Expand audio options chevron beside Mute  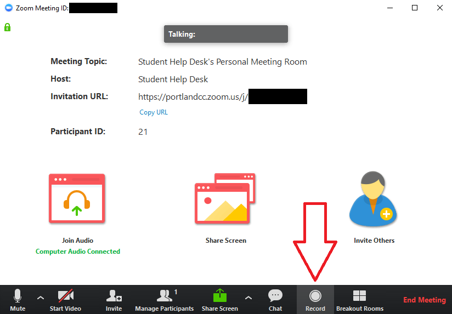click(x=41, y=298)
